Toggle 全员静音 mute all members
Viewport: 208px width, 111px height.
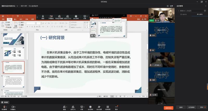click(191, 107)
